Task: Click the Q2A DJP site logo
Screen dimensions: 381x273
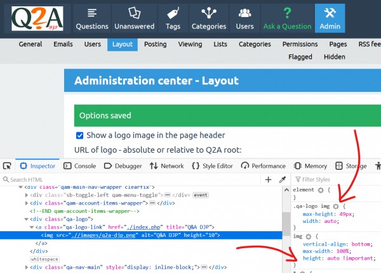Action: [37, 18]
